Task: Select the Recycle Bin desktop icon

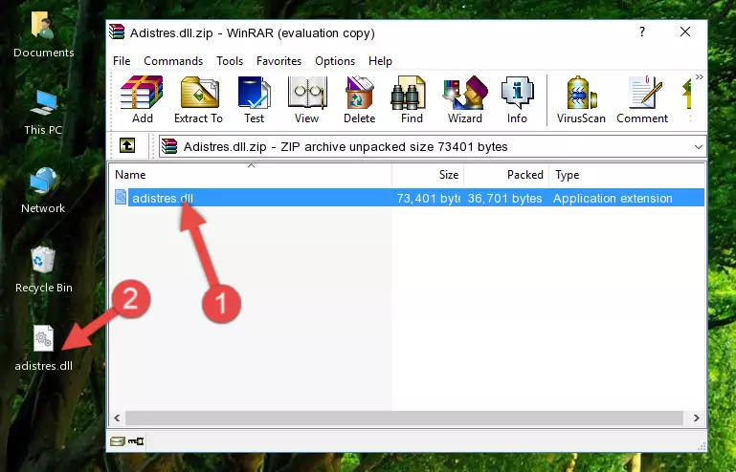Action: tap(43, 269)
